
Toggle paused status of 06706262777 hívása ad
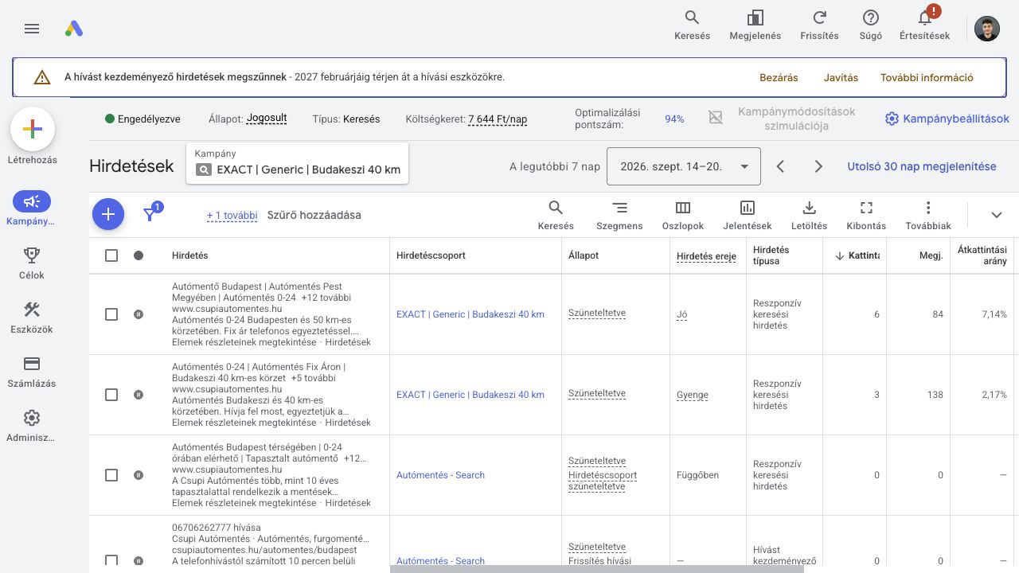pos(139,560)
